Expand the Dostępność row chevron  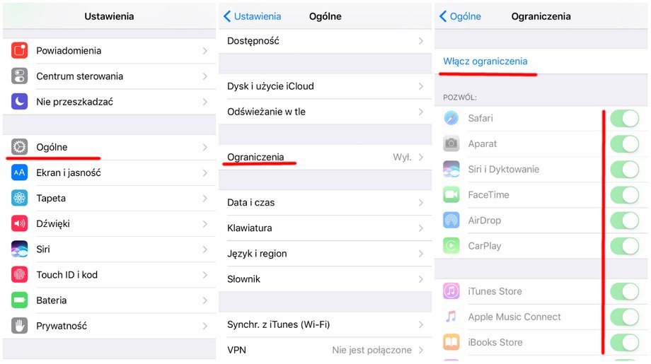click(420, 40)
